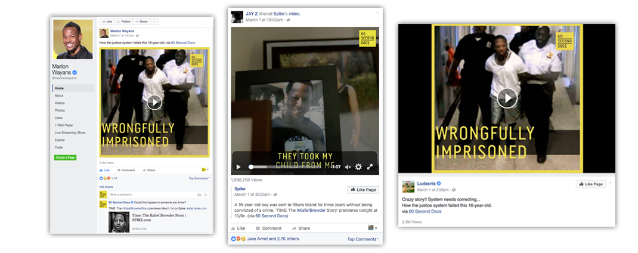Expand the post options chevron on Marlon Wayans post
Screen dimensions: 638x253
208,30
